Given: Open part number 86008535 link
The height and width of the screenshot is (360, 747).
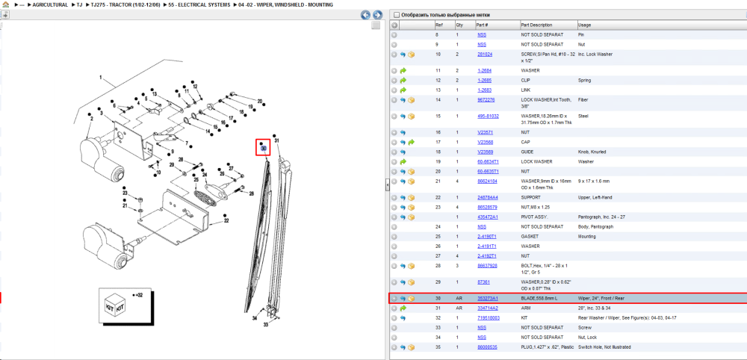Looking at the screenshot, I should 487,347.
